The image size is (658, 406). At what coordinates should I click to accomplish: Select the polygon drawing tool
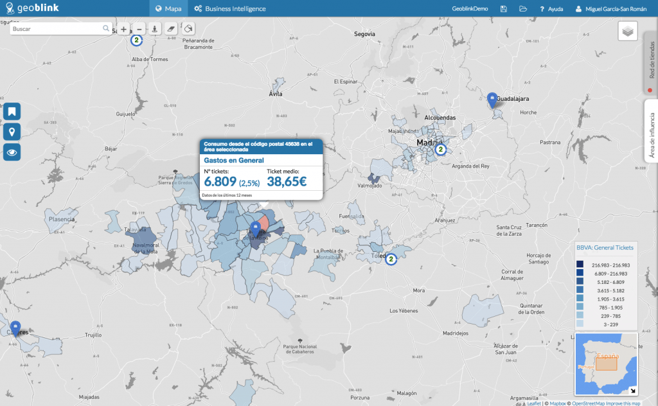tap(188, 29)
